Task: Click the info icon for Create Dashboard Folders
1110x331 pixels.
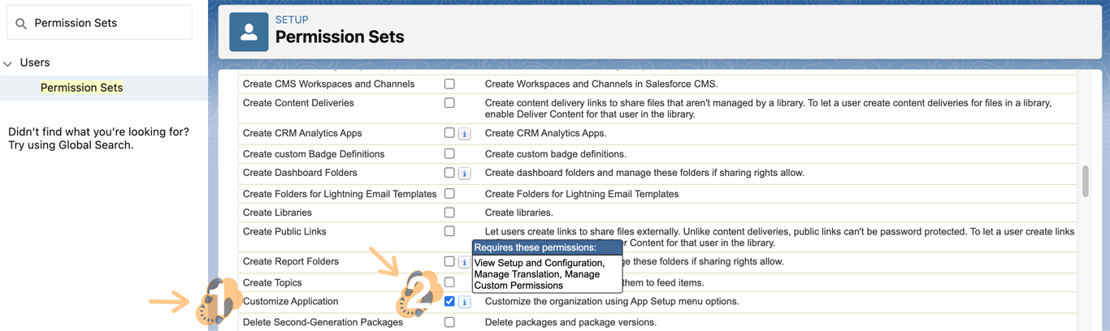Action: 465,174
